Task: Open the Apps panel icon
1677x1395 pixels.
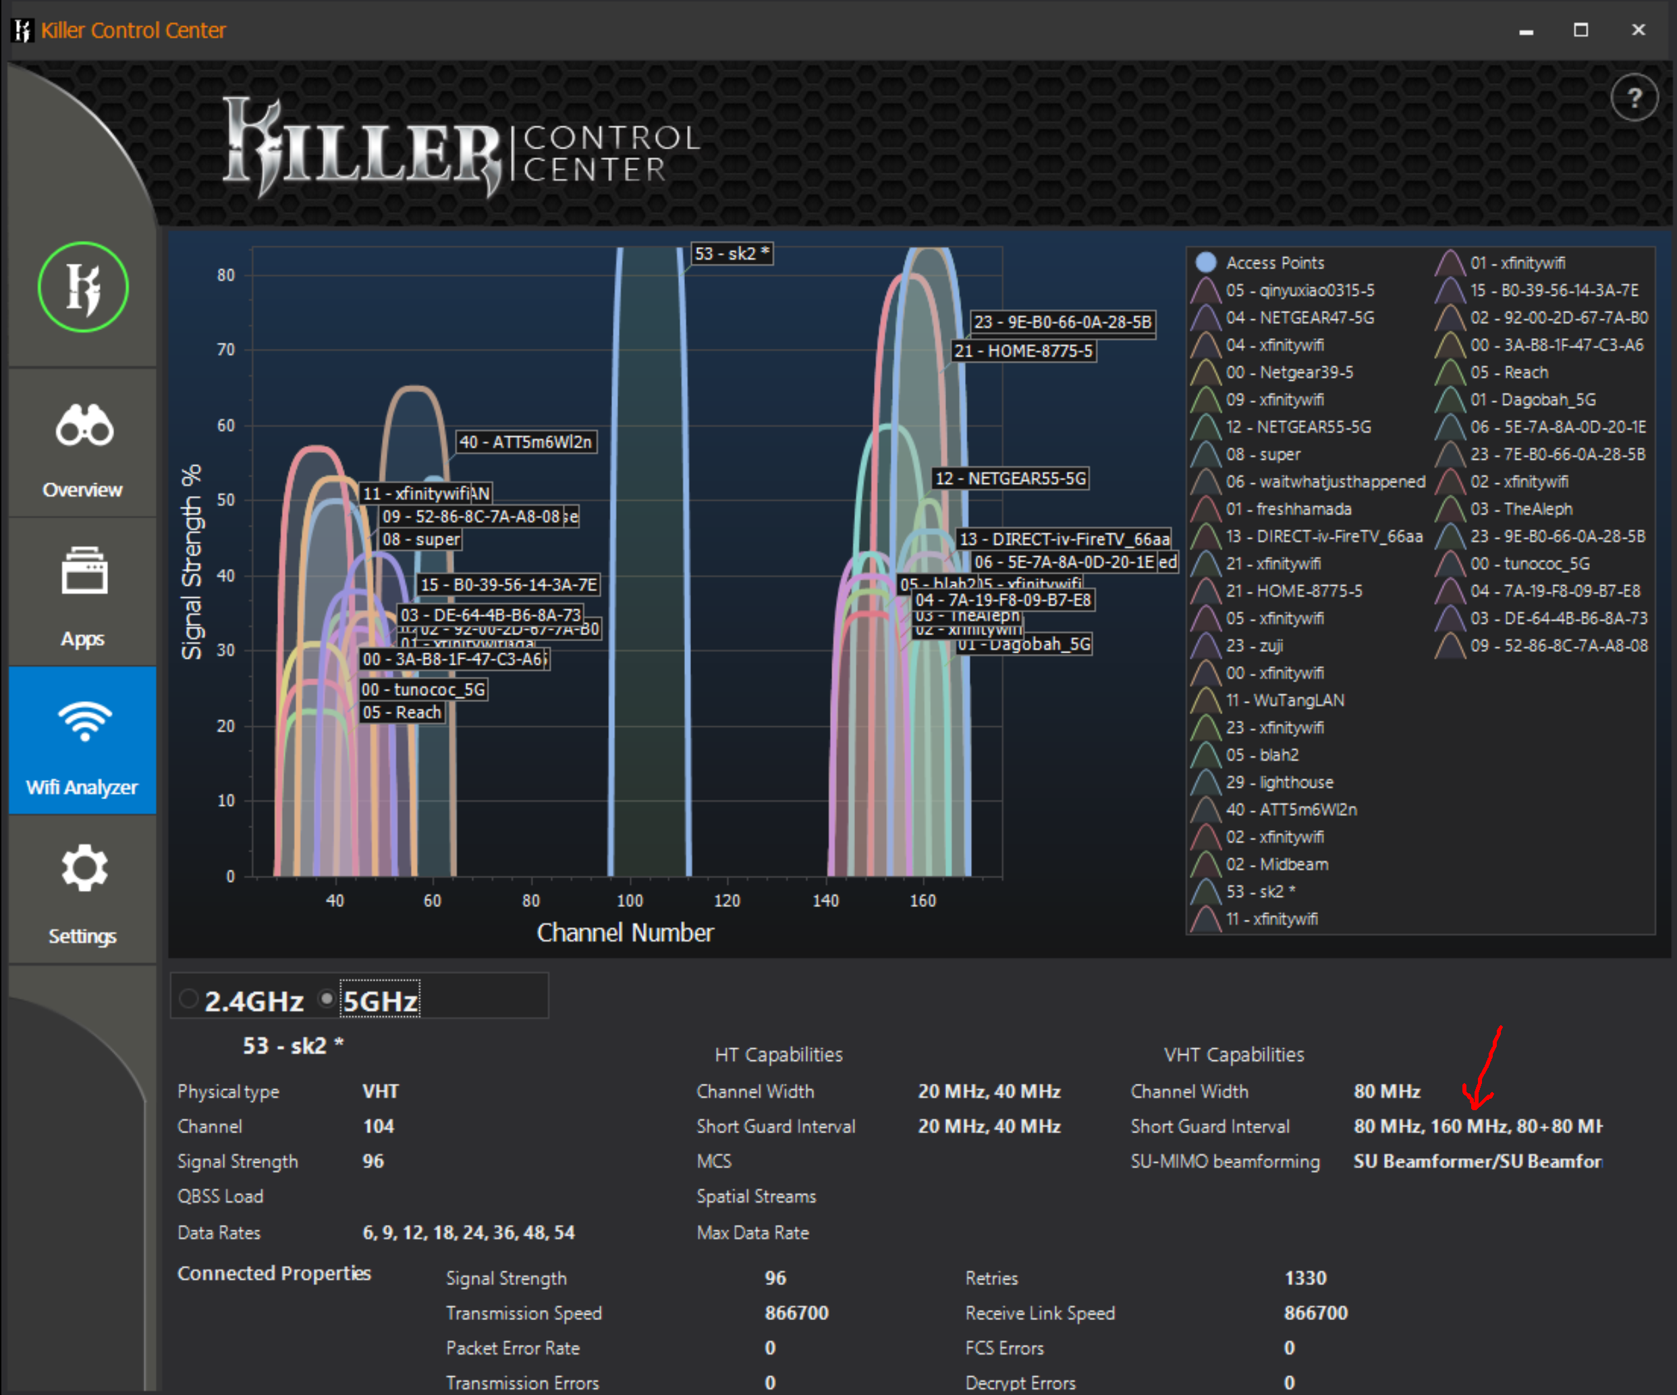Action: tap(84, 570)
